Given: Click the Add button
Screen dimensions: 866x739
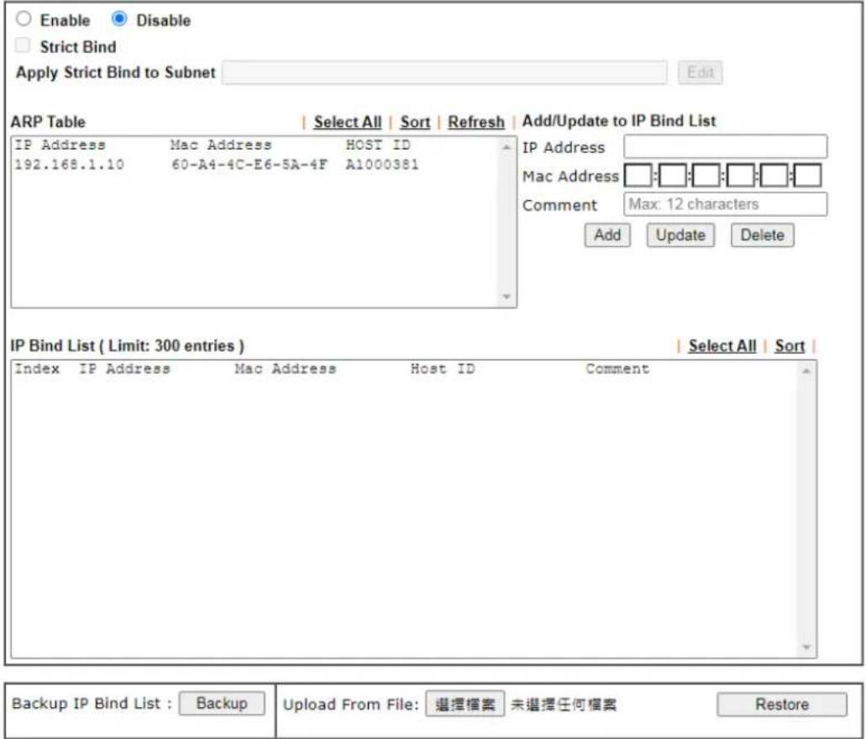Looking at the screenshot, I should [x=607, y=235].
